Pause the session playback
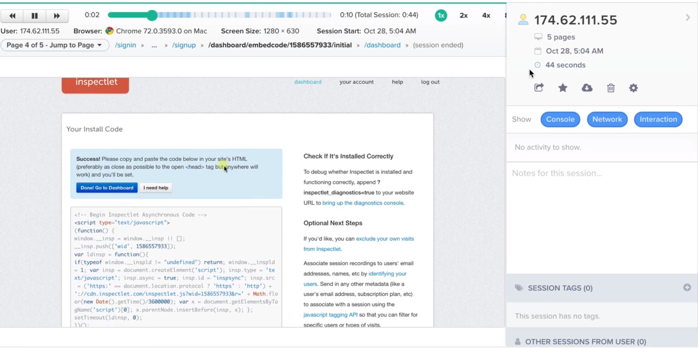This screenshot has height=348, width=698. click(x=35, y=16)
